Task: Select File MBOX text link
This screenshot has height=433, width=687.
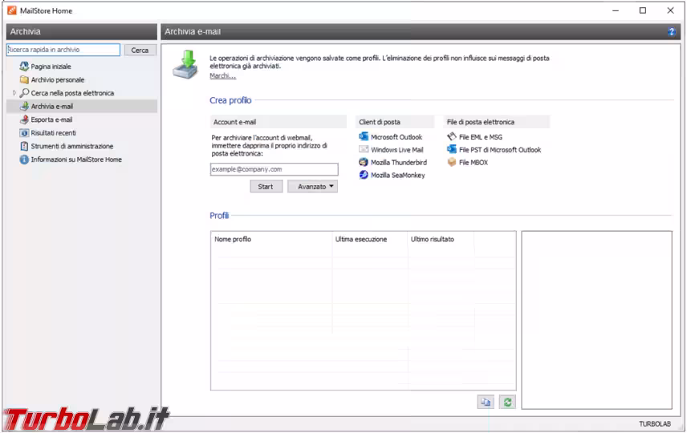Action: (474, 163)
